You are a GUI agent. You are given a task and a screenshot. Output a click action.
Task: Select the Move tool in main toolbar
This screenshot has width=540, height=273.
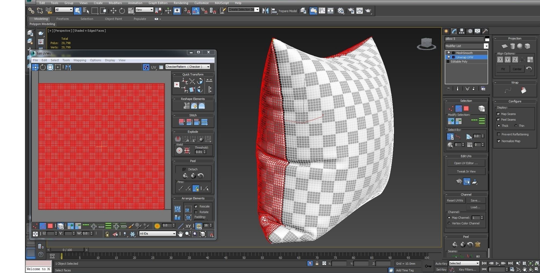(113, 11)
